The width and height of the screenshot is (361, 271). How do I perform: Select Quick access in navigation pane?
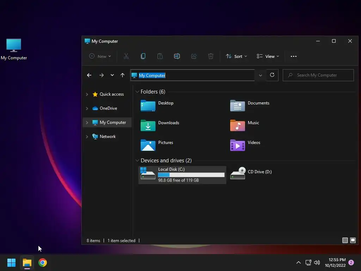[x=112, y=94]
